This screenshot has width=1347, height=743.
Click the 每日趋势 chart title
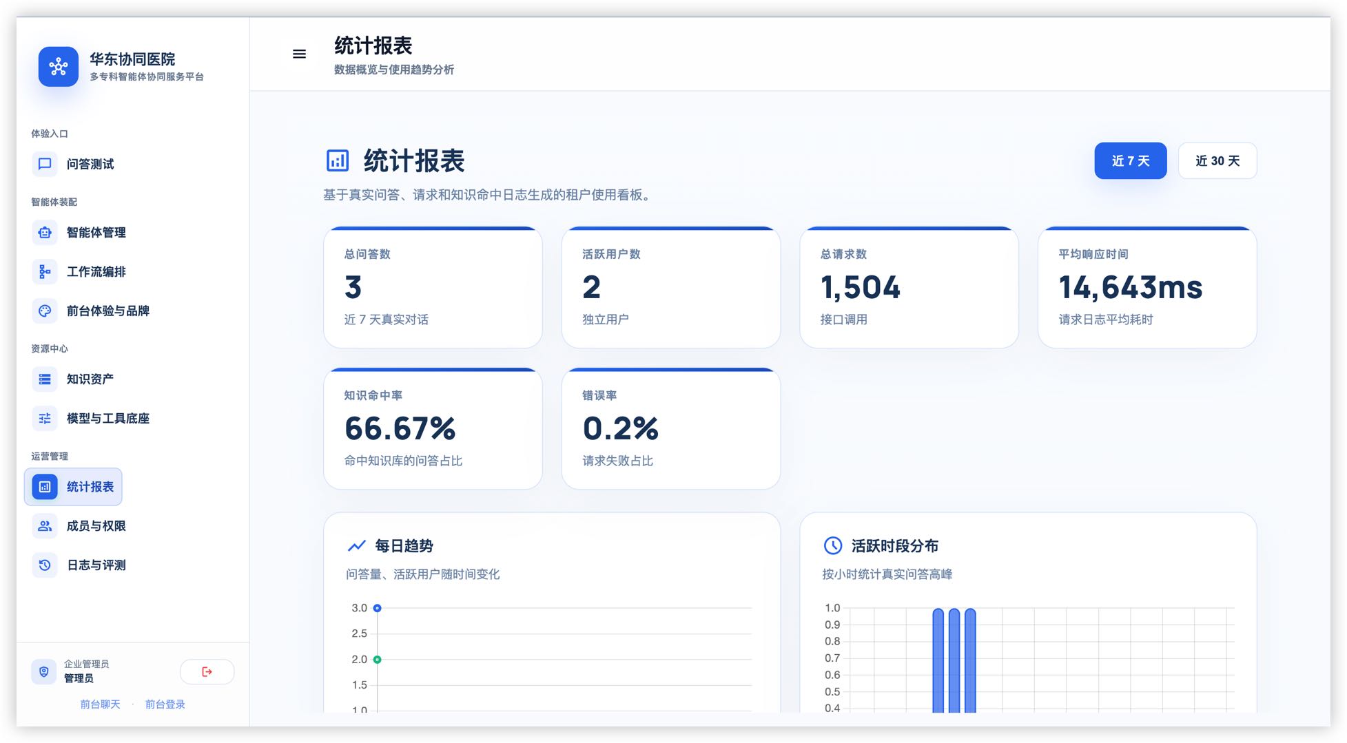pyautogui.click(x=404, y=546)
